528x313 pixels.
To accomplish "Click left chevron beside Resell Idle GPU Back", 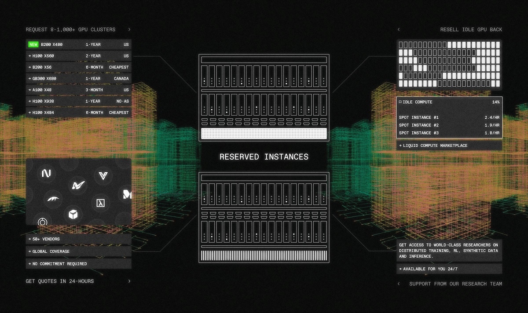I will (399, 29).
